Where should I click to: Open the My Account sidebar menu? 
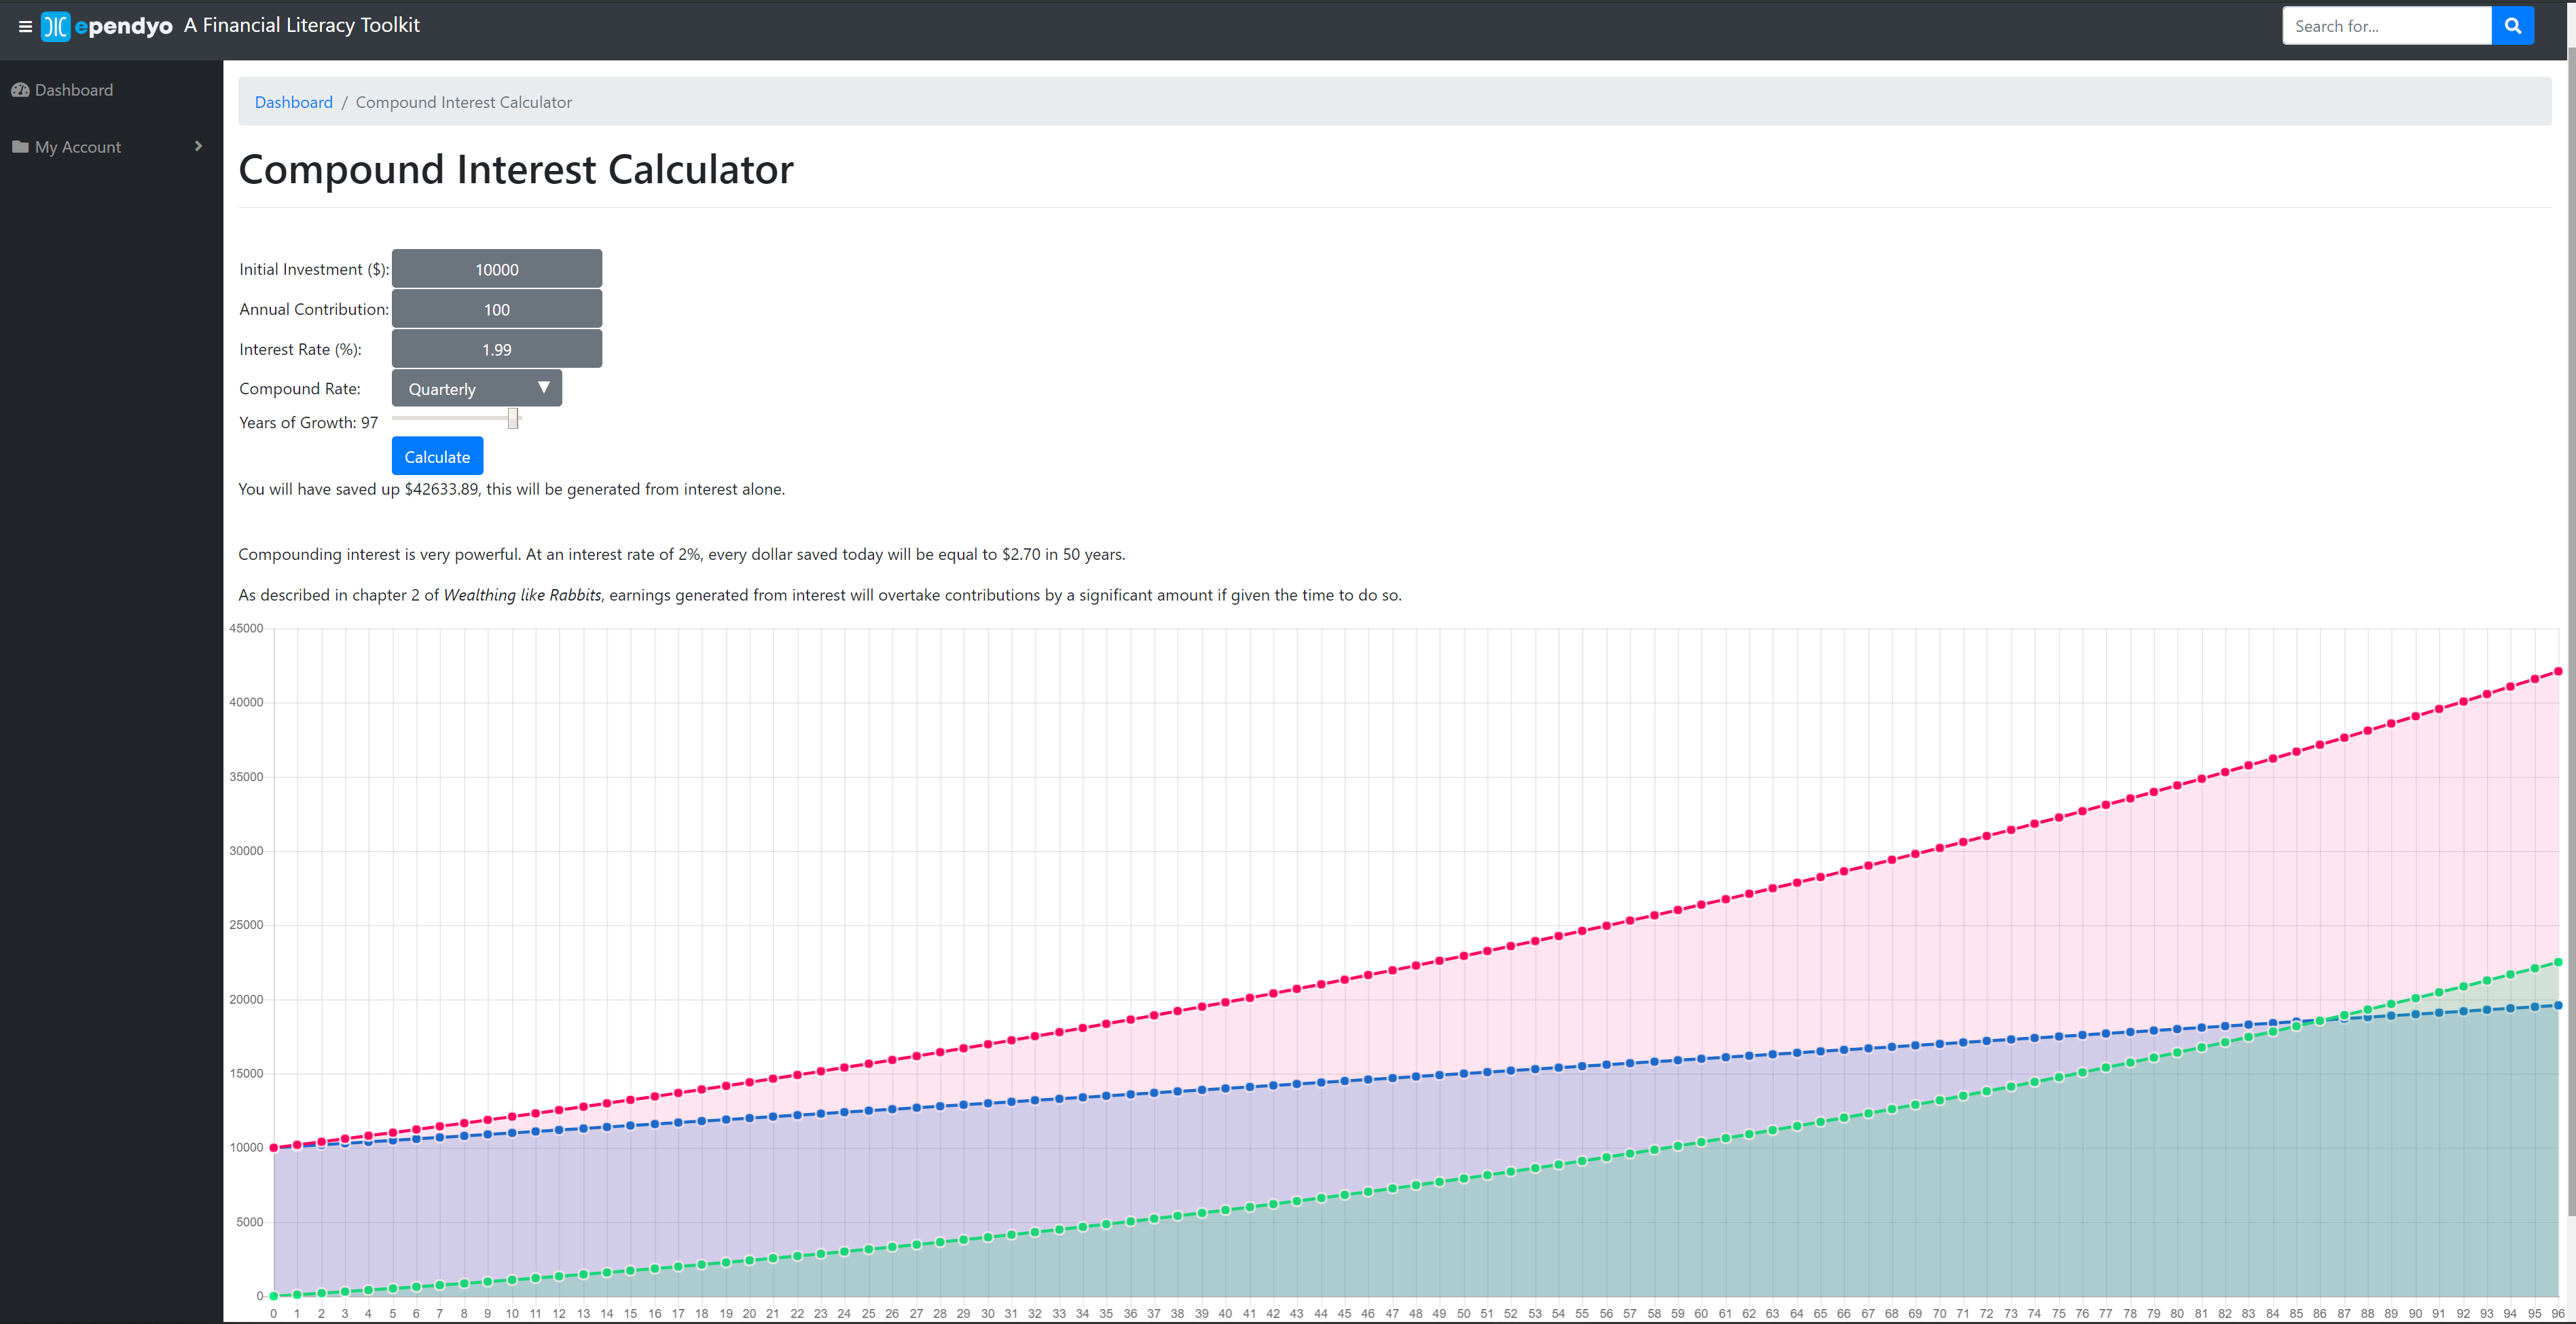coord(78,147)
